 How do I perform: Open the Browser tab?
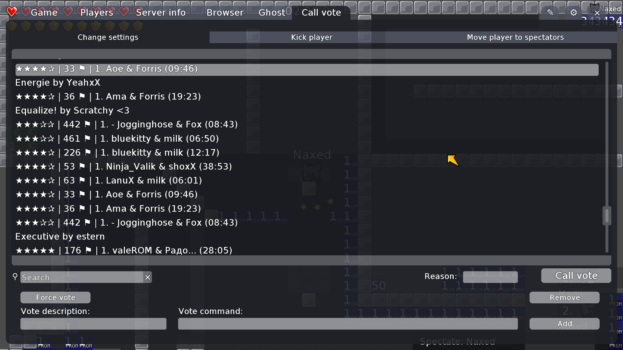coord(225,12)
